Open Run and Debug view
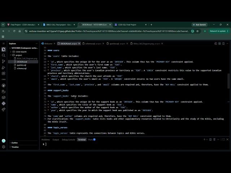The height and width of the screenshot is (173, 231). coord(4,67)
